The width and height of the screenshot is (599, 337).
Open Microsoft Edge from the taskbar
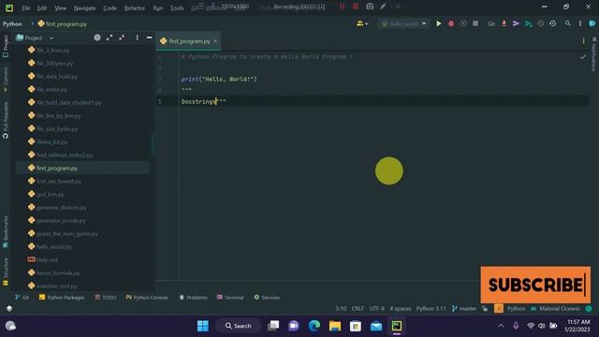pos(314,326)
